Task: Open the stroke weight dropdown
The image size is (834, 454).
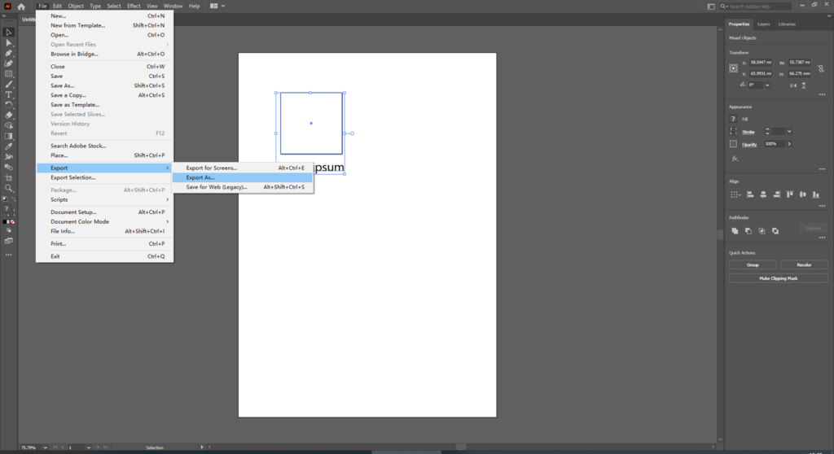Action: click(789, 131)
